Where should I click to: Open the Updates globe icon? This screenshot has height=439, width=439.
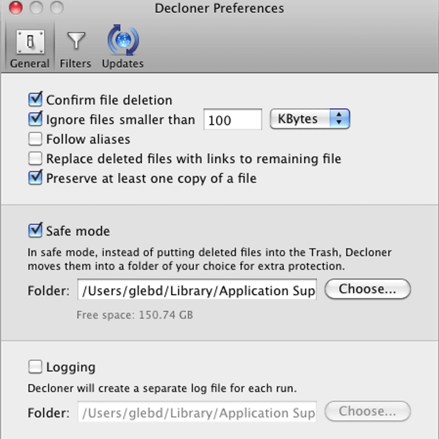(123, 40)
